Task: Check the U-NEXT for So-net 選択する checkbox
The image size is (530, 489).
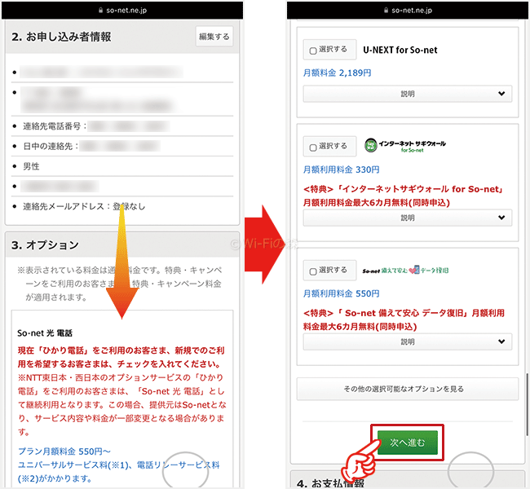Action: [x=313, y=51]
